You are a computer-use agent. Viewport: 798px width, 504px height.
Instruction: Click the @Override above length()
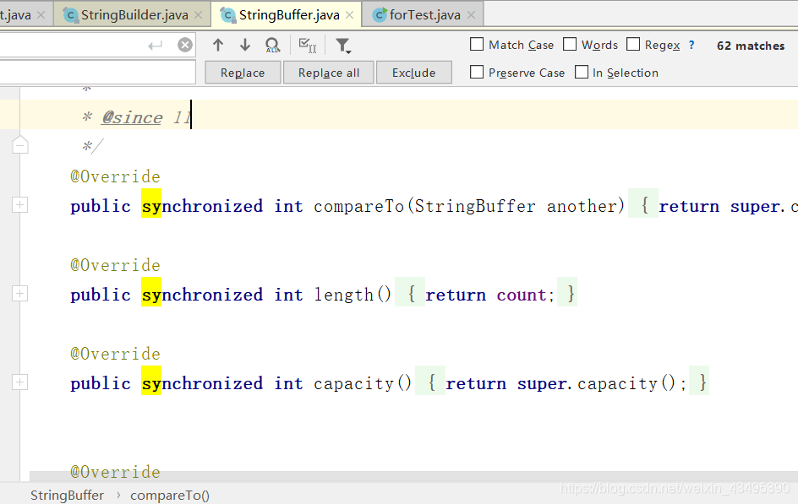(x=116, y=265)
